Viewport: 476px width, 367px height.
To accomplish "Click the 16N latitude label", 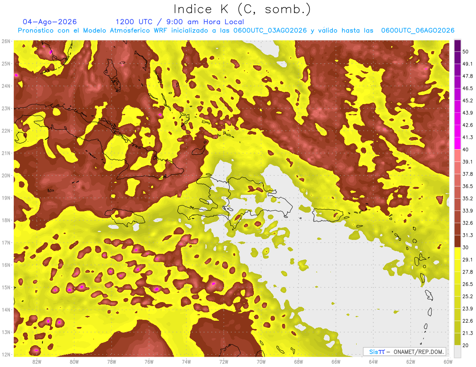I will point(6,265).
